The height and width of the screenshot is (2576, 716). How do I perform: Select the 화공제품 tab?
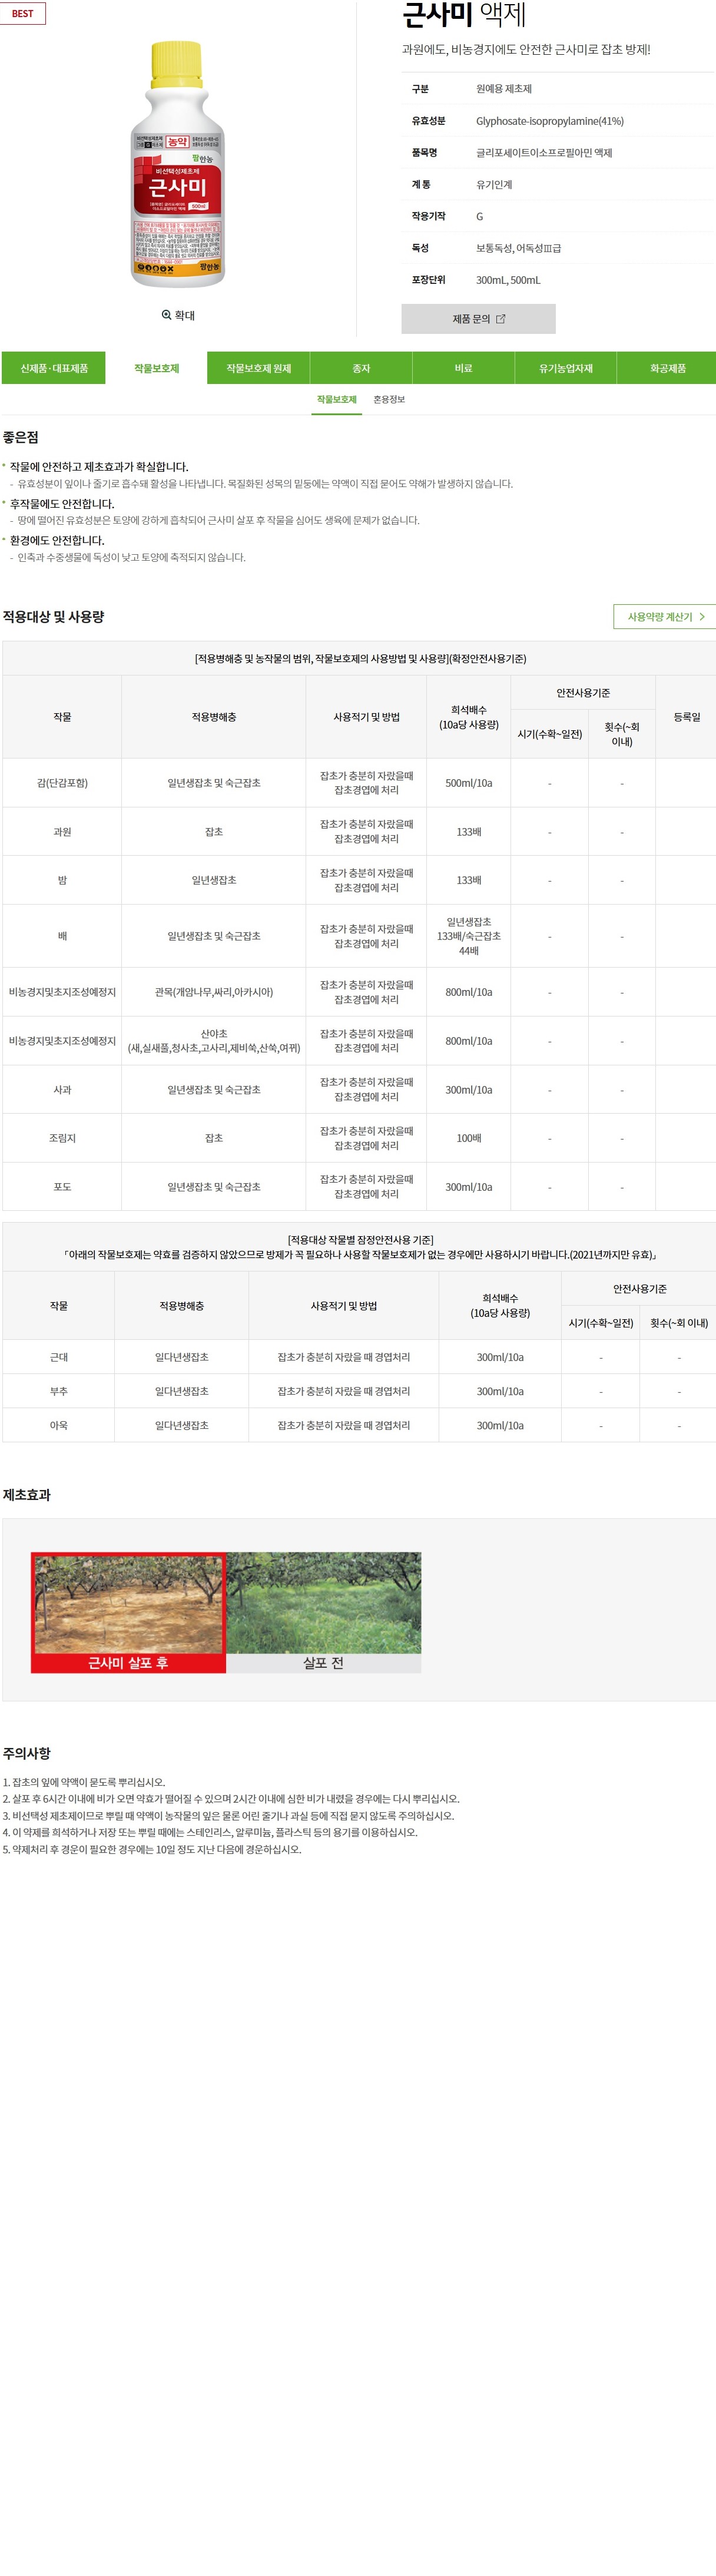[667, 368]
